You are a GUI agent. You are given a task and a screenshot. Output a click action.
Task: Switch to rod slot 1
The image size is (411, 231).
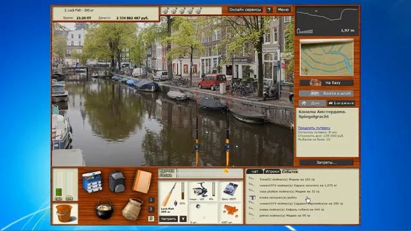[x=151, y=200]
